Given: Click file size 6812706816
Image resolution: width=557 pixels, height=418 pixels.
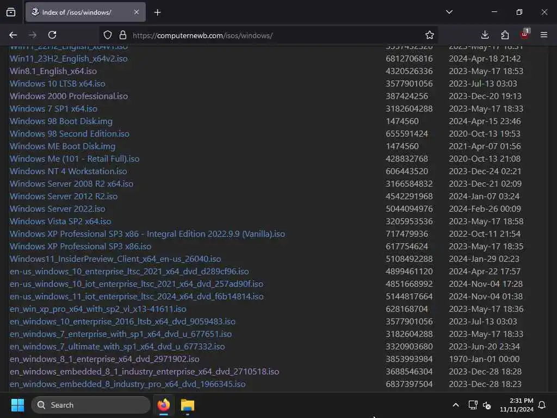Looking at the screenshot, I should coord(409,59).
